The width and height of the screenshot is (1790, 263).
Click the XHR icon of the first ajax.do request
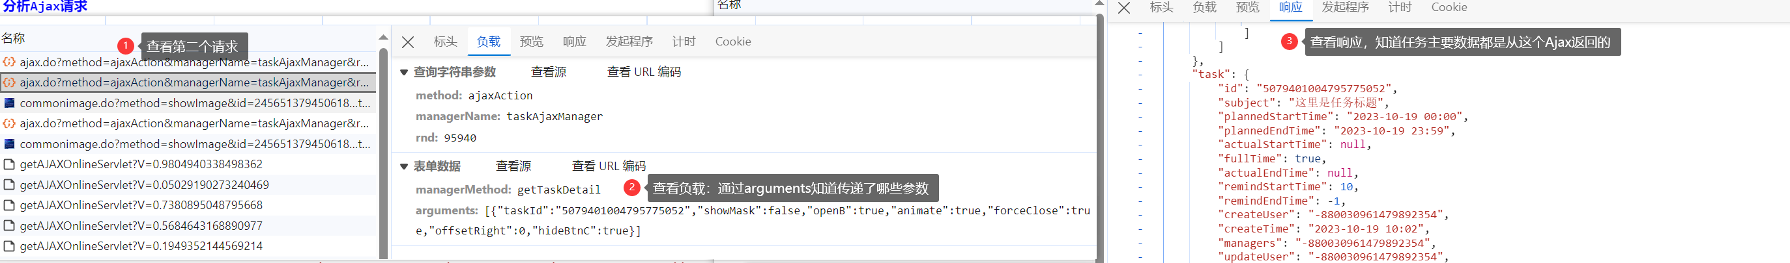pos(9,62)
